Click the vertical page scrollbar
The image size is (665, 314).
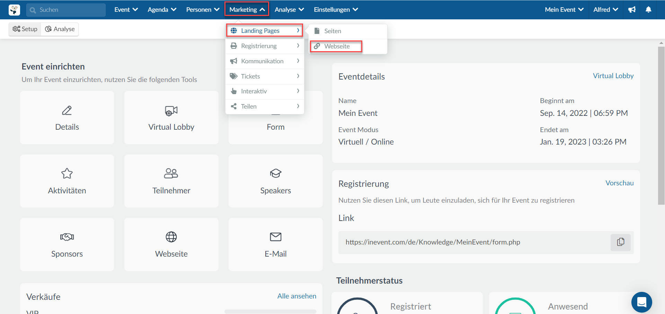(x=661, y=126)
